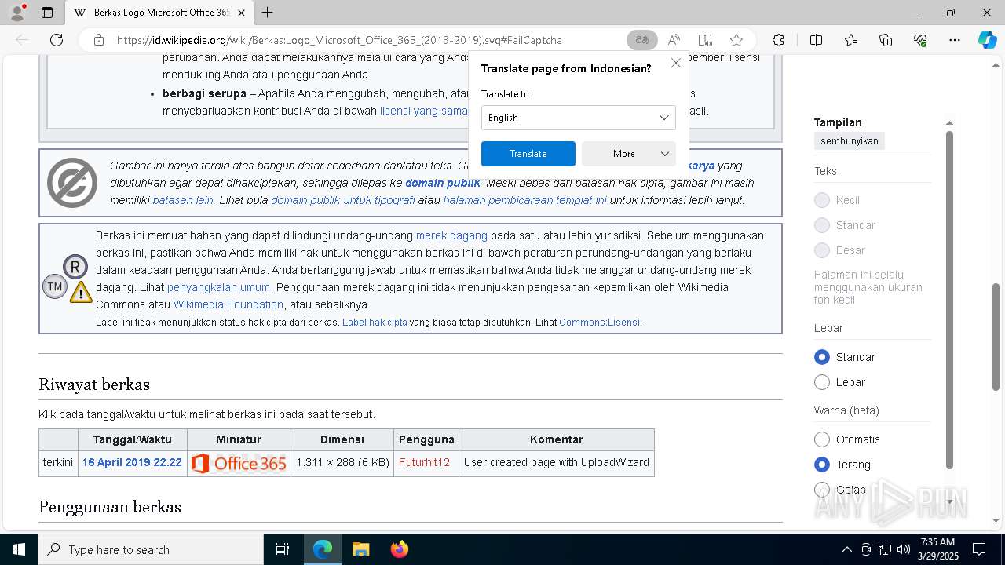Image resolution: width=1005 pixels, height=565 pixels.
Task: Expand the More options dropdown
Action: pos(629,154)
